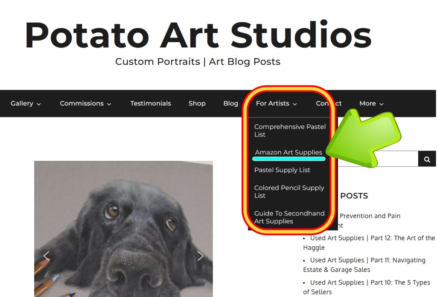This screenshot has width=437, height=297.
Task: Select Colored Pencil Supply List entry
Action: [x=289, y=192]
